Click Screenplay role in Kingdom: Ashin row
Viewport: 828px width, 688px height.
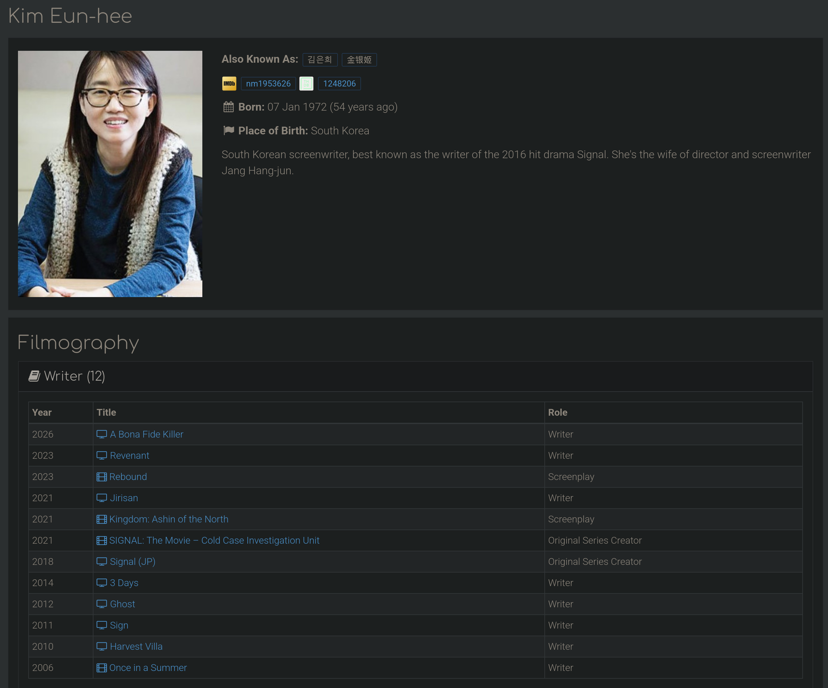click(571, 520)
